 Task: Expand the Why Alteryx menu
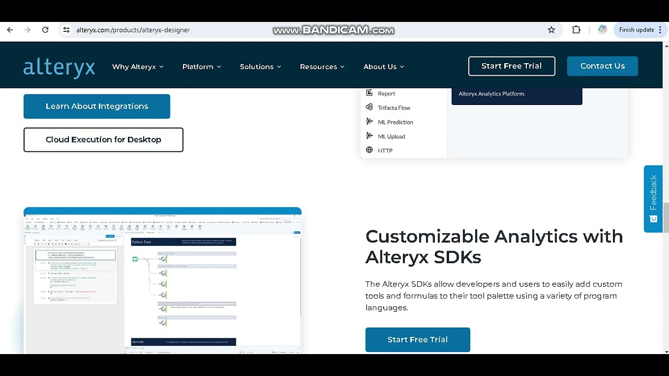138,67
